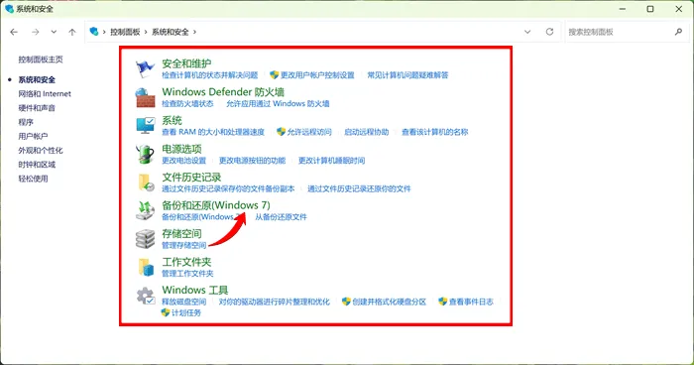Click 对你的驱动器进行碎片整理和优化 link
Viewport: 694px width, 365px height.
(275, 302)
